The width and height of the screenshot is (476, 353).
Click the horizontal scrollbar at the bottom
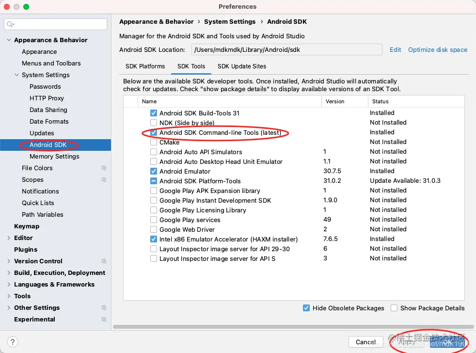293,327
